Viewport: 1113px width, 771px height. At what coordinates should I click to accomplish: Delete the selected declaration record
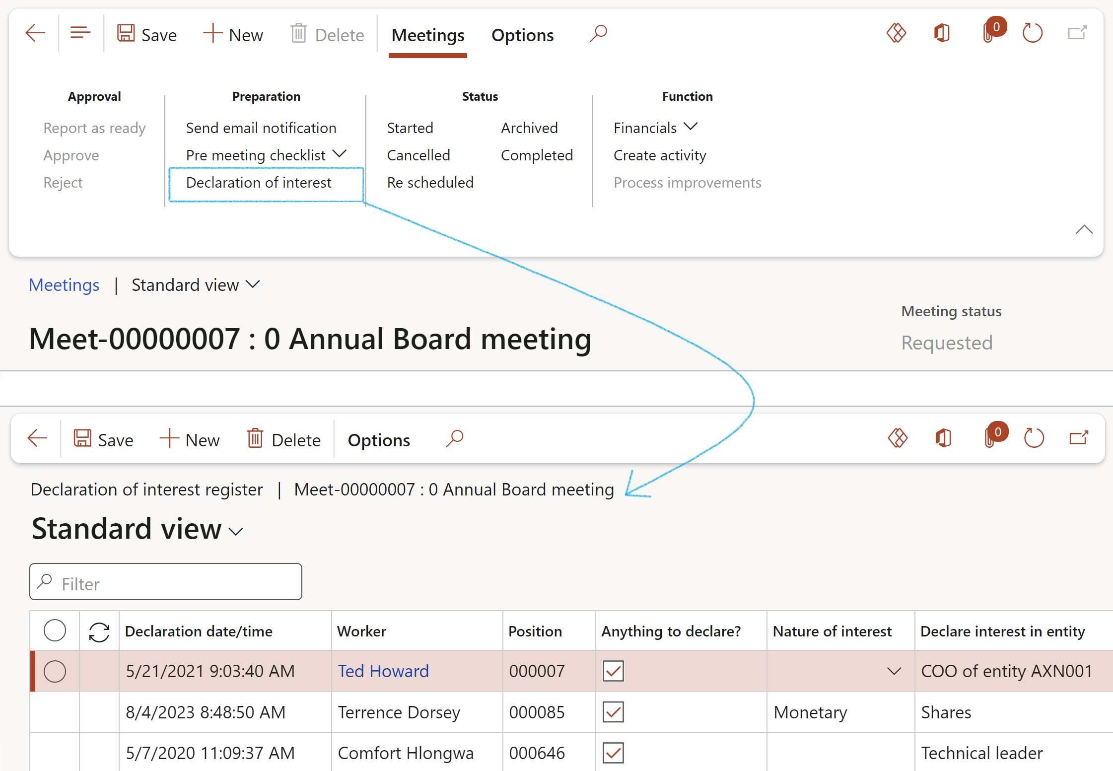[284, 440]
